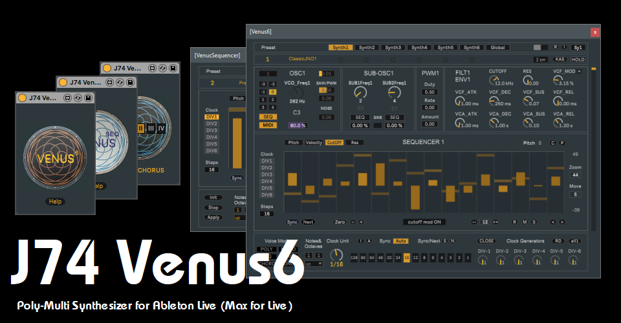
Task: Select chorus mode III
Action: 151,128
